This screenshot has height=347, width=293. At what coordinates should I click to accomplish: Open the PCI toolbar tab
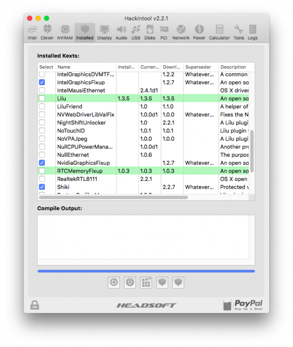(164, 32)
